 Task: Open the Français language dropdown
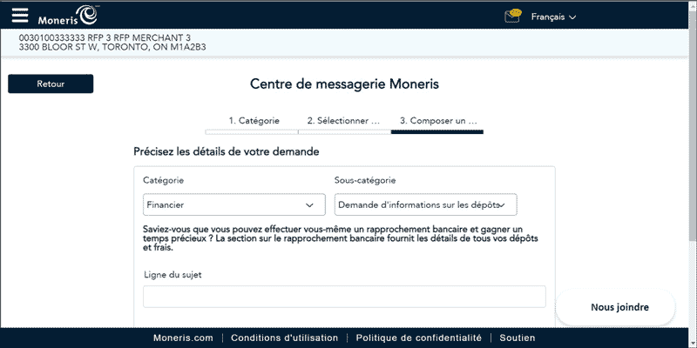pos(553,17)
